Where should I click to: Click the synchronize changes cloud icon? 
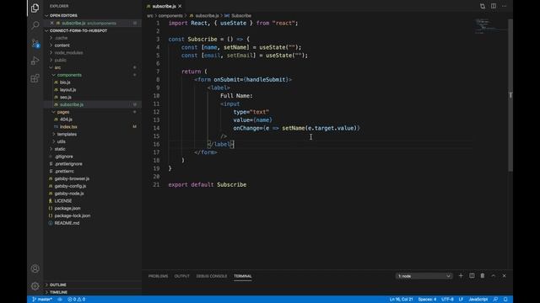click(x=60, y=300)
